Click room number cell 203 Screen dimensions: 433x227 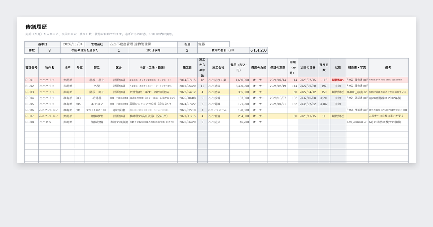[x=80, y=98]
